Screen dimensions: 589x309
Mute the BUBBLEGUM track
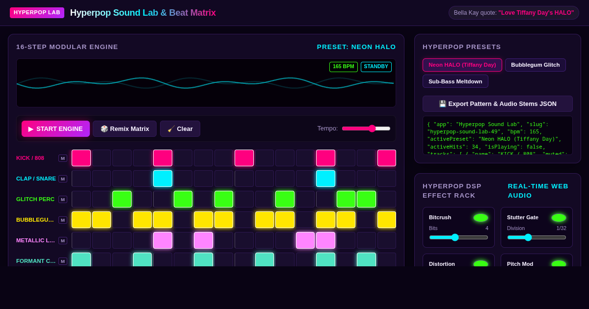pyautogui.click(x=63, y=220)
